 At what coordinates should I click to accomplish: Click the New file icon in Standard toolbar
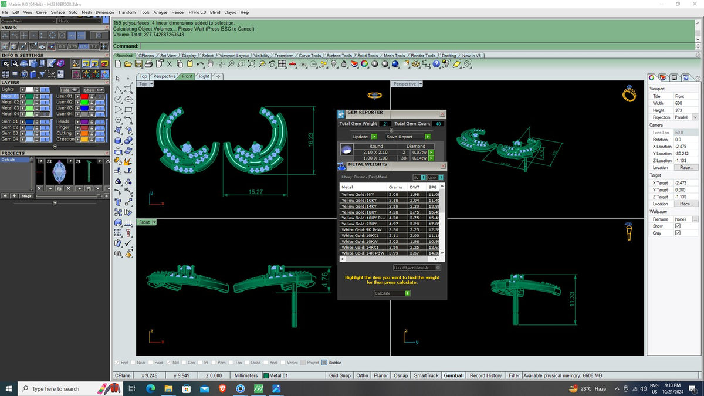point(118,63)
